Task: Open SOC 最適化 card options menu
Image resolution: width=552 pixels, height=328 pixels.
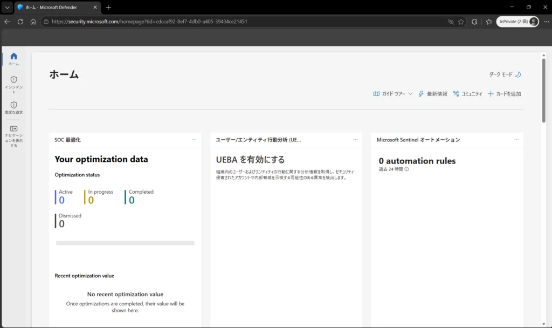Action: click(194, 140)
